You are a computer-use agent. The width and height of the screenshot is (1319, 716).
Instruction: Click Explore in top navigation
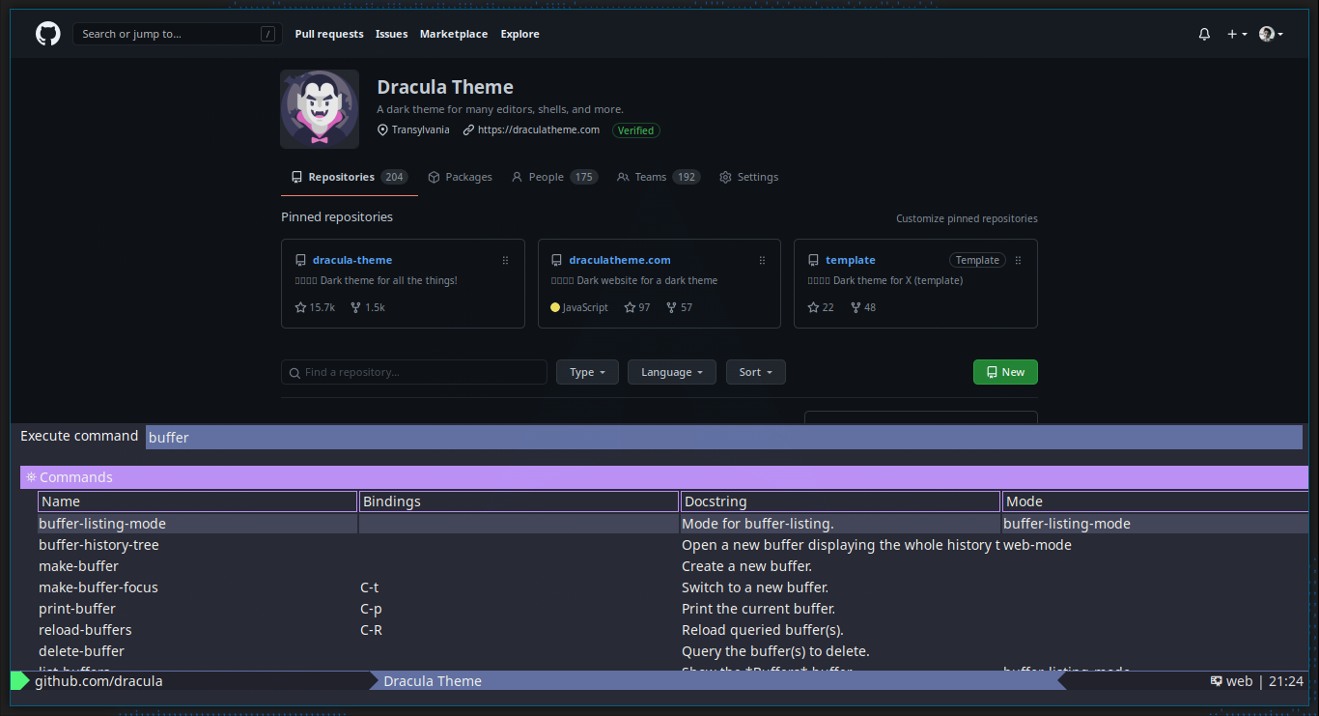click(519, 34)
